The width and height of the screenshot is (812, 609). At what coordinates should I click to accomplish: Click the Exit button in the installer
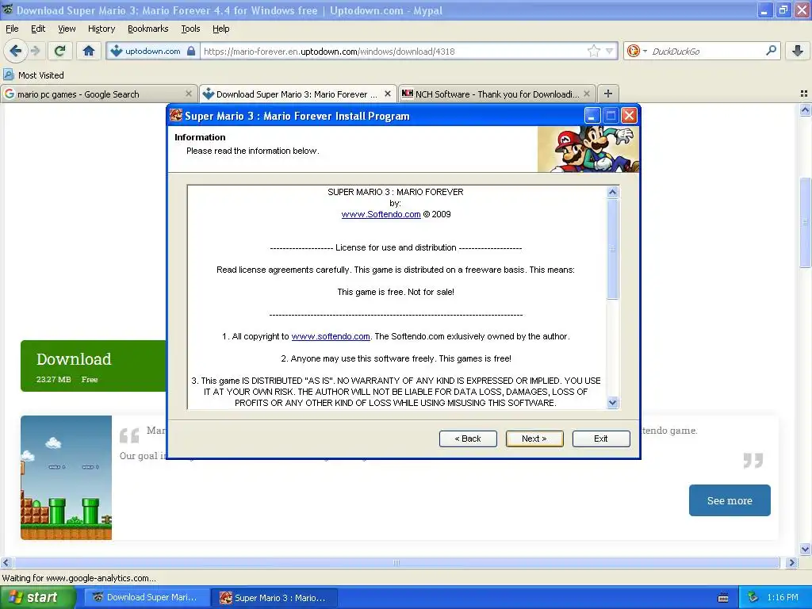point(601,439)
